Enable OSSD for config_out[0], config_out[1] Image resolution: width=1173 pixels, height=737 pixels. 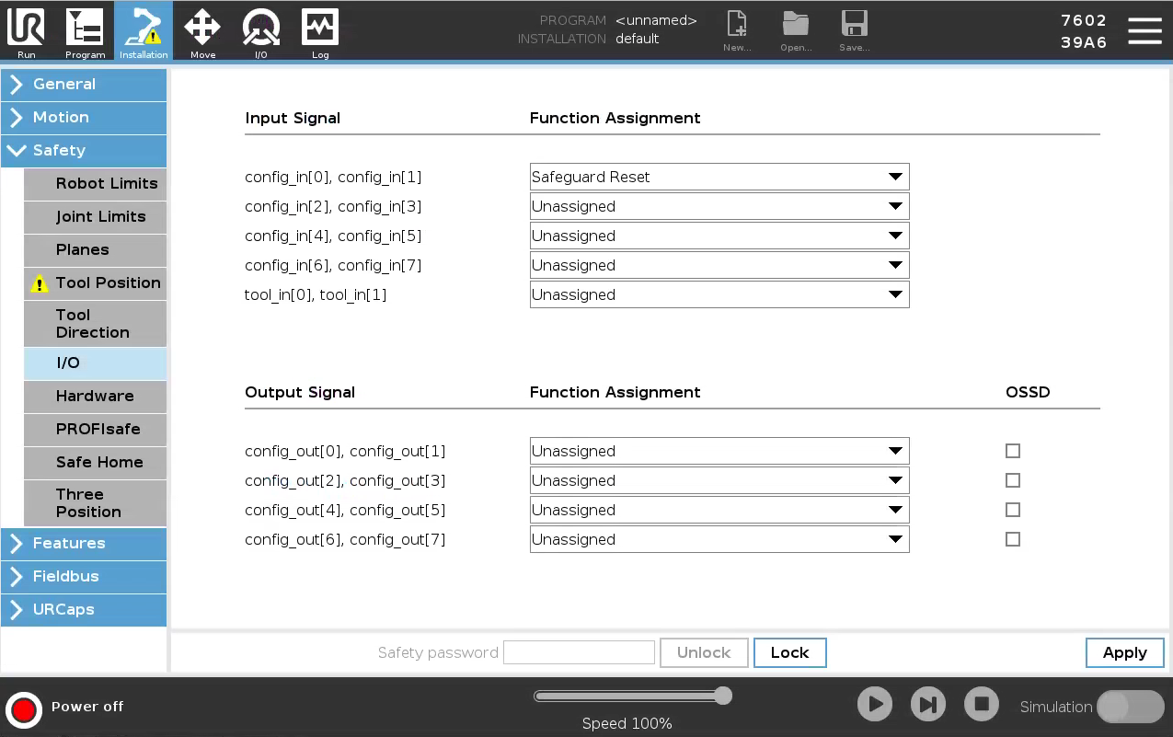[x=1013, y=451]
